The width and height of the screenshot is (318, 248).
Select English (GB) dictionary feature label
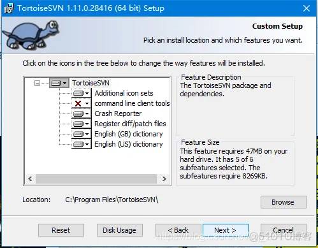tap(129, 134)
